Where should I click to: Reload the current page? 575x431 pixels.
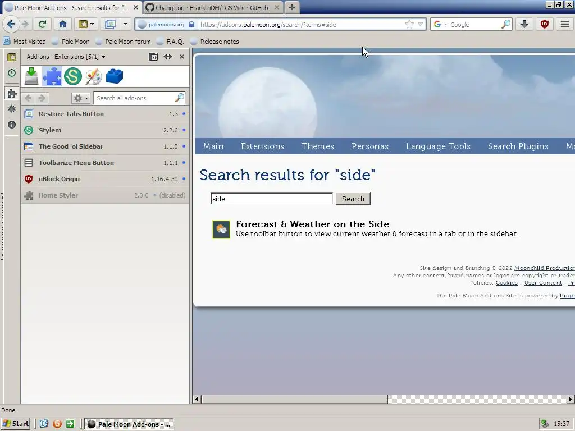pos(42,25)
